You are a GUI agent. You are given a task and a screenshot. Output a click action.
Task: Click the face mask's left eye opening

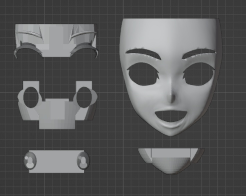143,74
